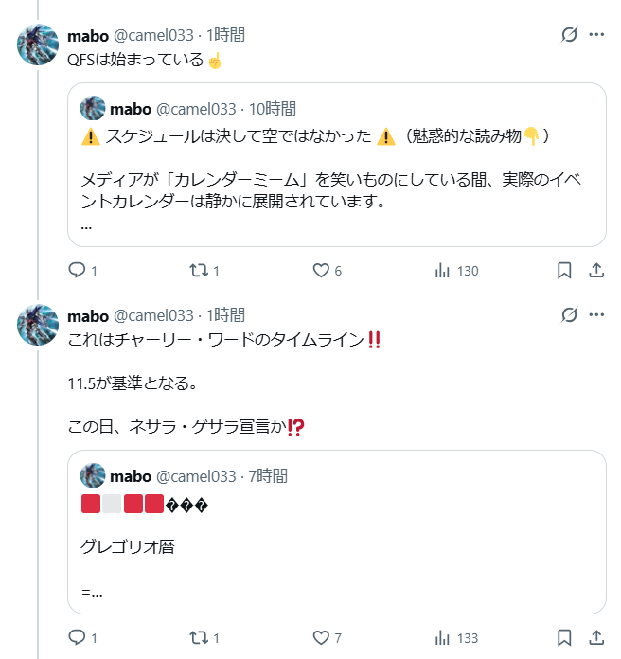Click @camel033 handle on second tweet

click(x=153, y=315)
